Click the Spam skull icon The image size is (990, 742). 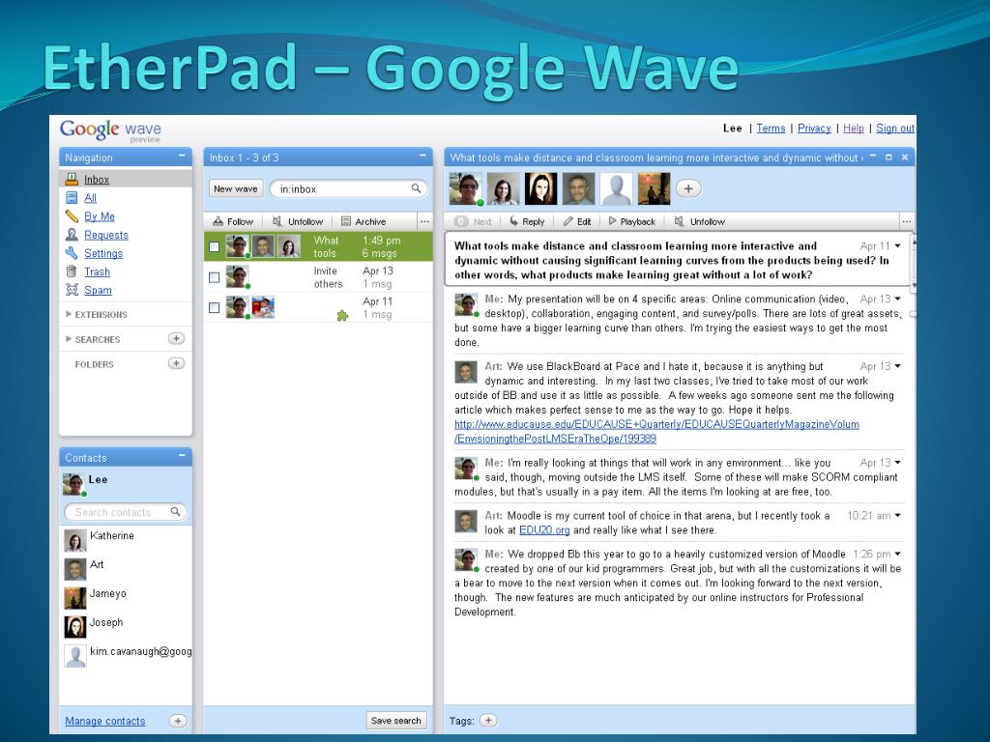(x=72, y=290)
